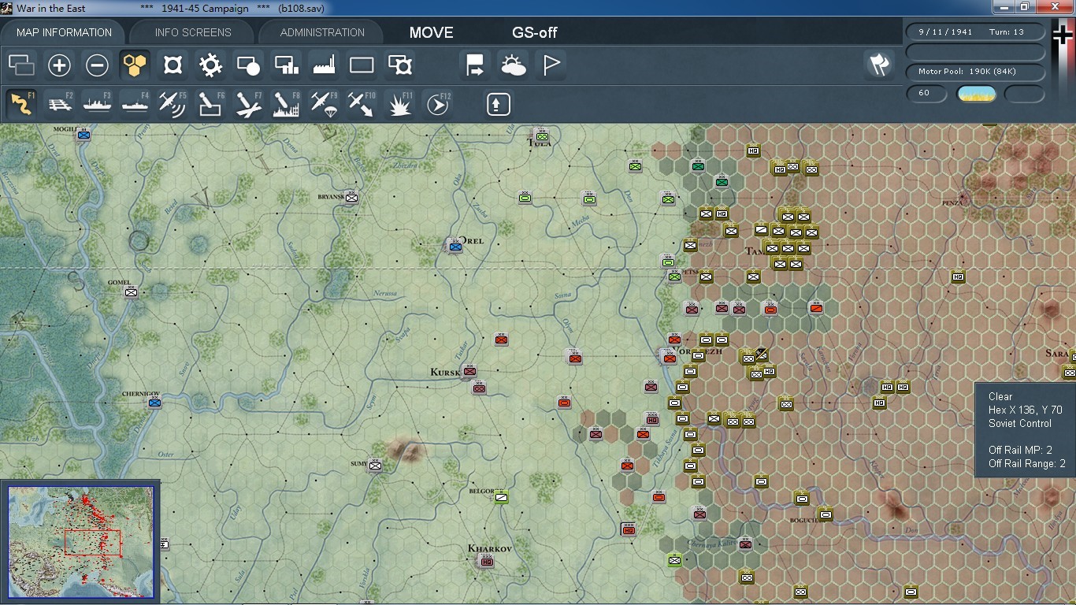Open the MAP INFORMATION tab

[x=64, y=32]
